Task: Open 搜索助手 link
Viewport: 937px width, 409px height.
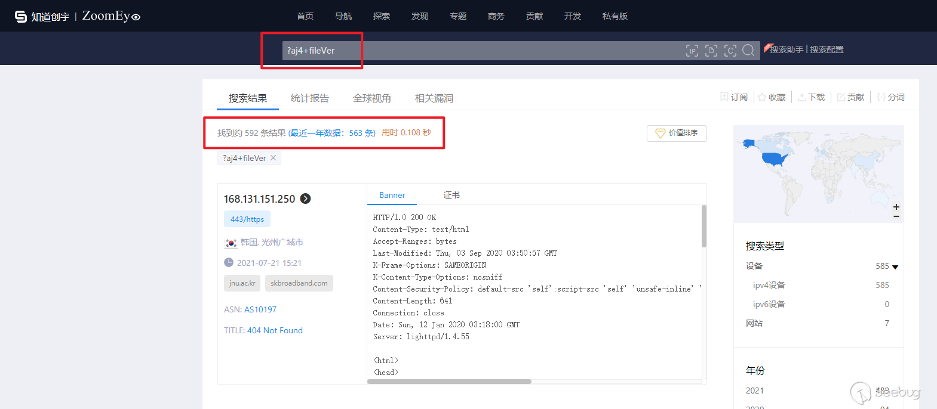Action: [x=787, y=49]
